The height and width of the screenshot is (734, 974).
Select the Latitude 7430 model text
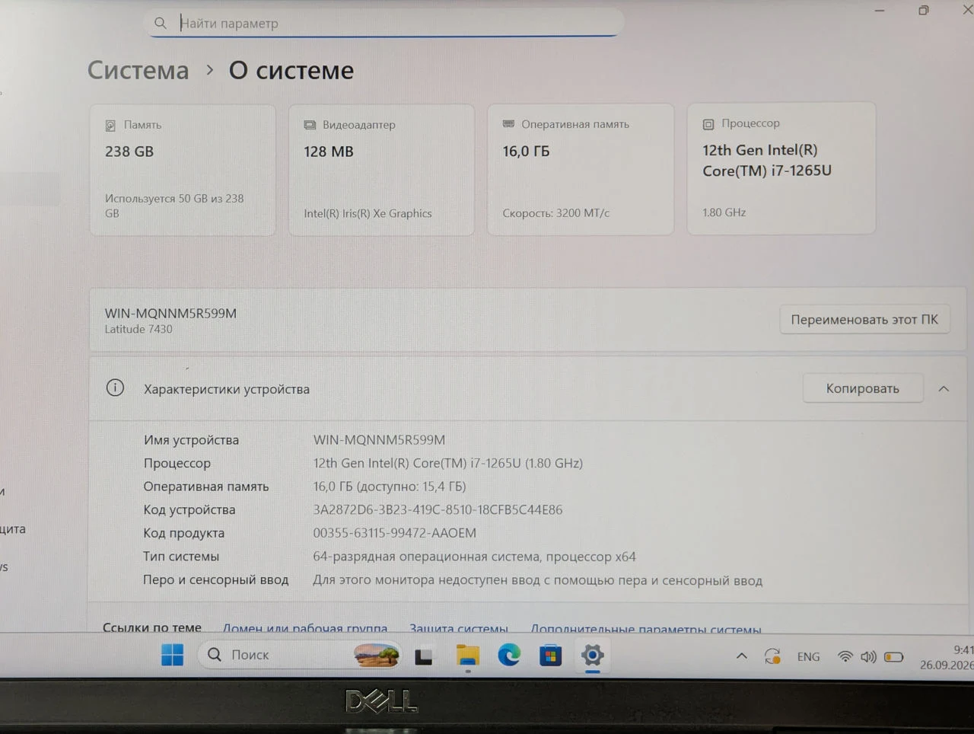click(x=138, y=329)
